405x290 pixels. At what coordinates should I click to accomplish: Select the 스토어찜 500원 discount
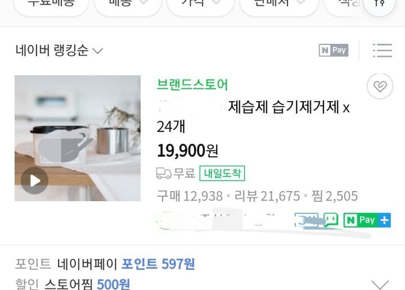tap(87, 284)
